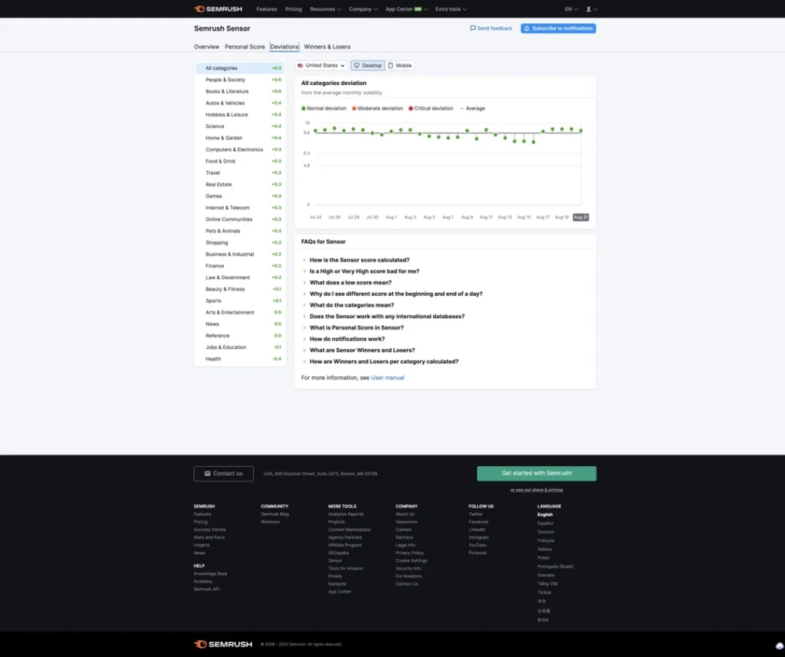Expand 'What does a low score mean?'
Viewport: 785px width, 657px height.
[x=350, y=282]
